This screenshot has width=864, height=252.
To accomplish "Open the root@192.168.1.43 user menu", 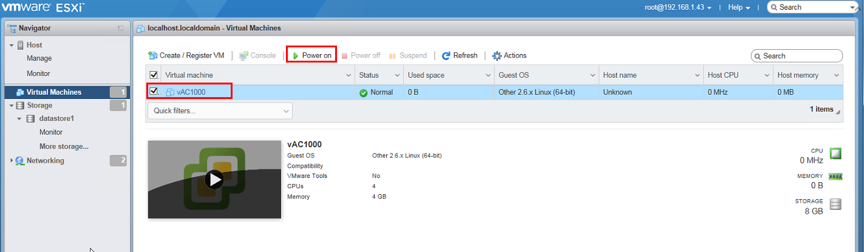I will (678, 7).
